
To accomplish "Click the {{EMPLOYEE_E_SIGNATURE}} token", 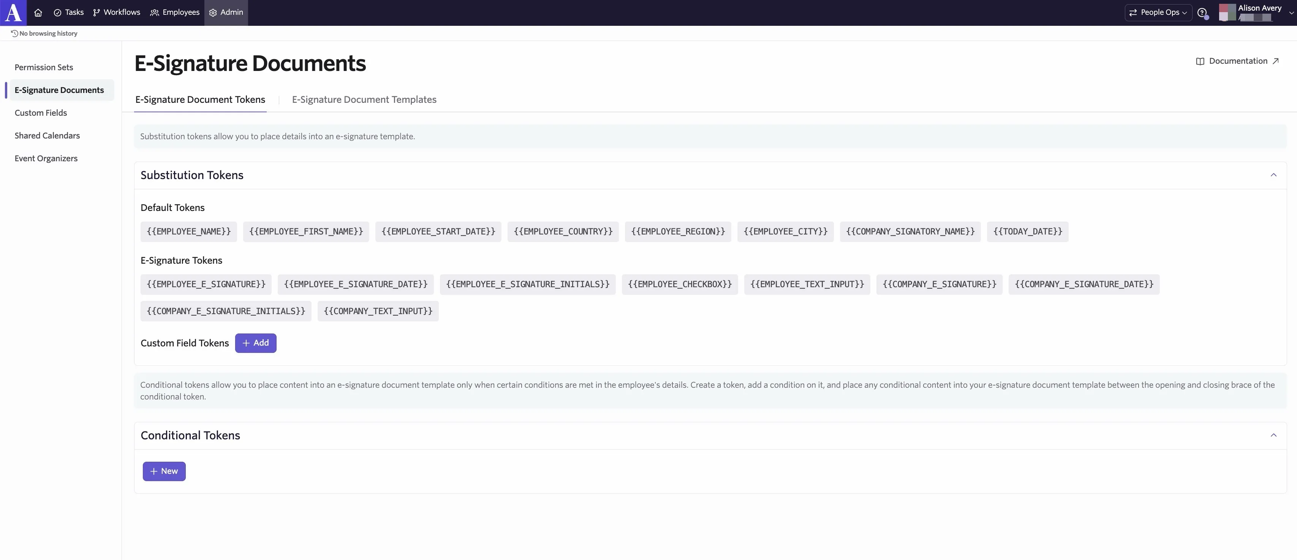I will point(206,285).
